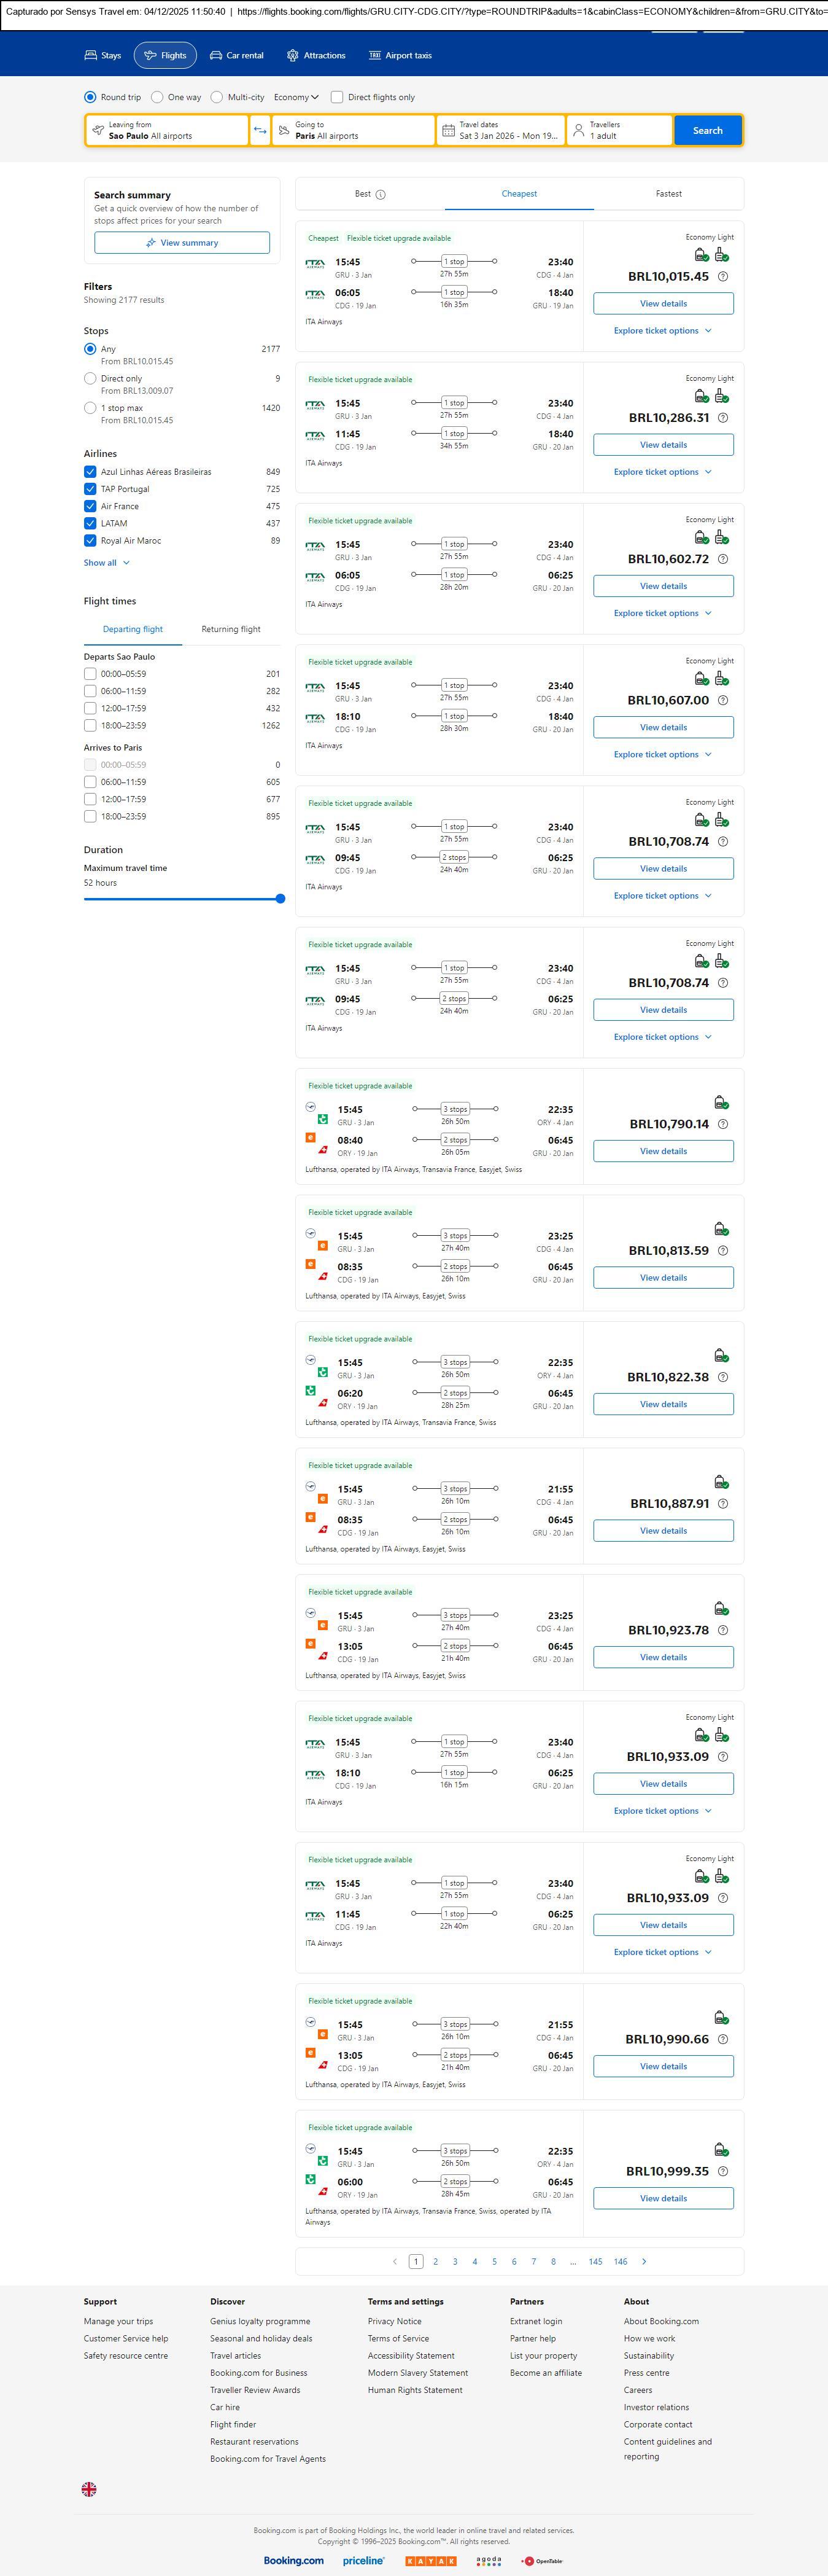The height and width of the screenshot is (2576, 828).
Task: Switch to the Fastest sorting tab
Action: tap(668, 194)
